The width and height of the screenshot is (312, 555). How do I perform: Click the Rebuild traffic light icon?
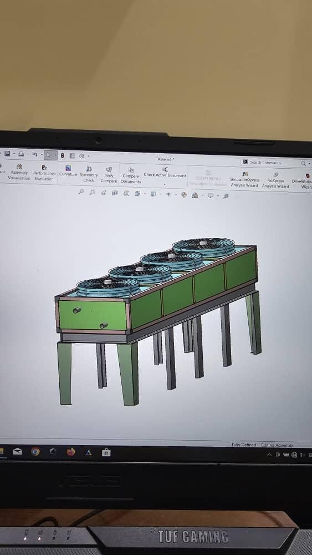pyautogui.click(x=62, y=155)
